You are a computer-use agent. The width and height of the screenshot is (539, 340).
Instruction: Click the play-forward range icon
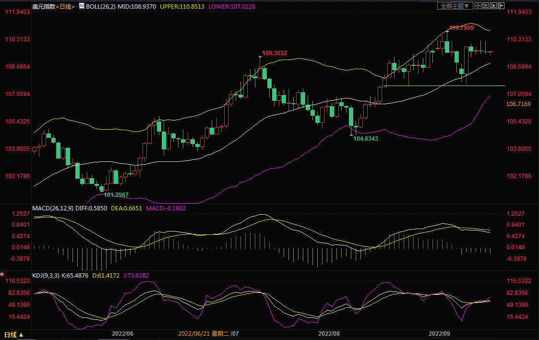click(x=493, y=6)
